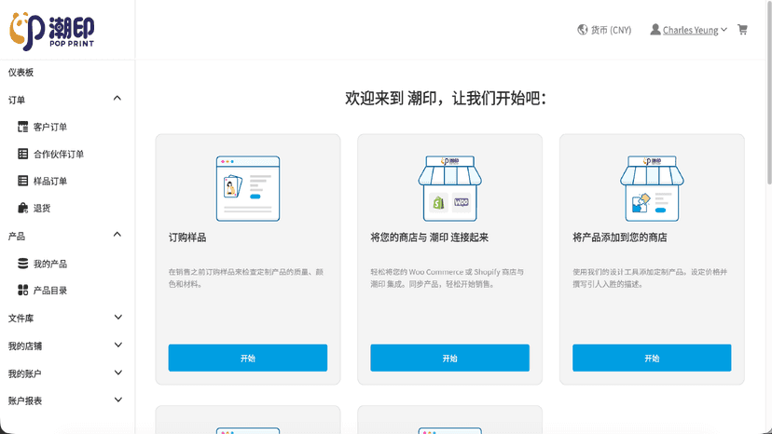Expand the 文件库 section chevron
The image size is (772, 434).
118,317
